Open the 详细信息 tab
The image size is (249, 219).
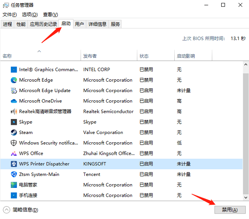click(97, 24)
